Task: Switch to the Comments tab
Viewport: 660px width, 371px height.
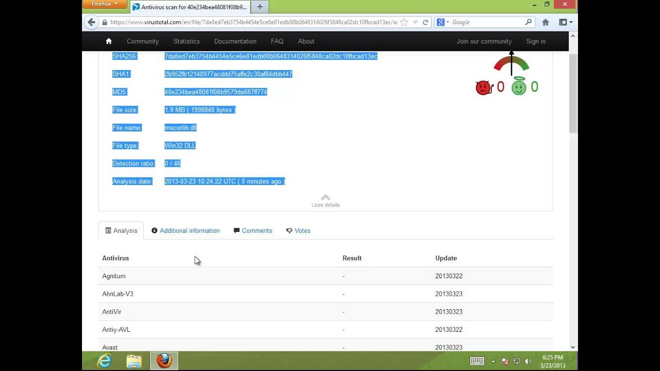Action: point(253,231)
